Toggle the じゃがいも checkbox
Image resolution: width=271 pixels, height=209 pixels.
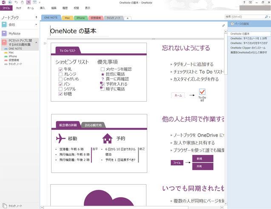tap(60, 79)
